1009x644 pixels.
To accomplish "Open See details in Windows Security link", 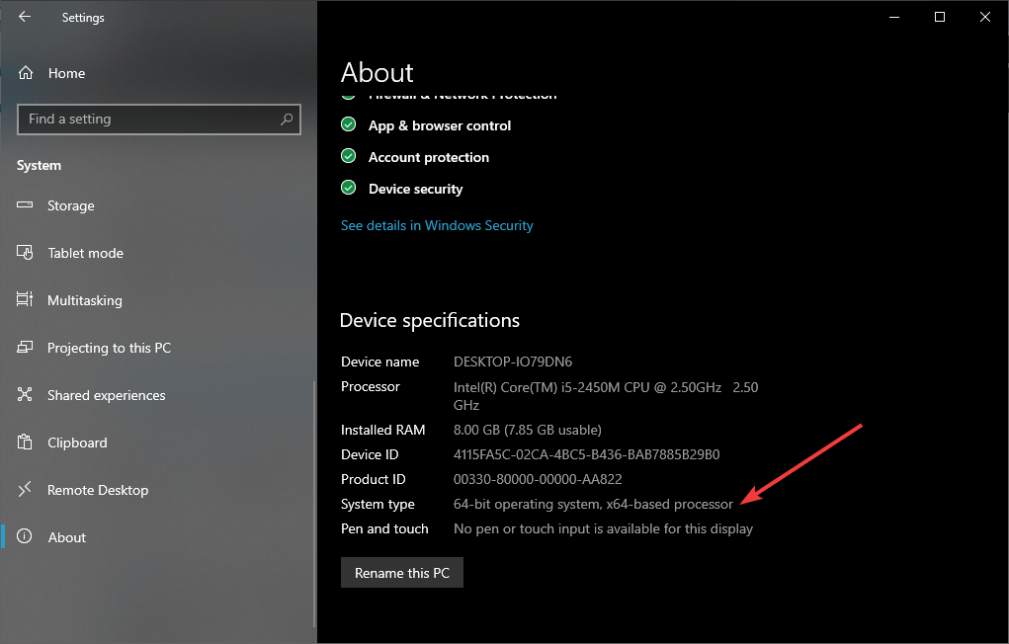I will tap(437, 225).
